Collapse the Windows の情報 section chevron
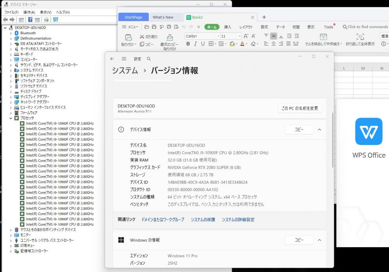The height and width of the screenshot is (272, 389). (319, 240)
